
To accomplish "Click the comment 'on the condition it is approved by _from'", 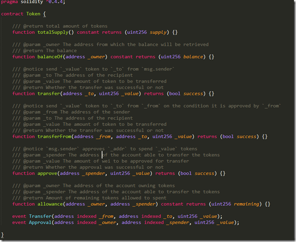I will (x=222, y=106).
